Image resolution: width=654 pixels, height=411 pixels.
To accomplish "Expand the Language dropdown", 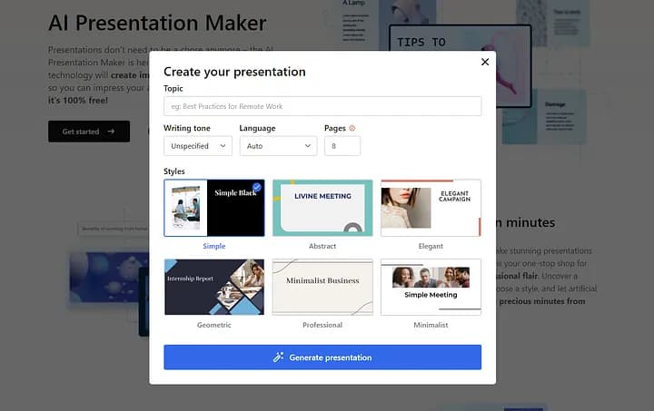I will [x=278, y=146].
